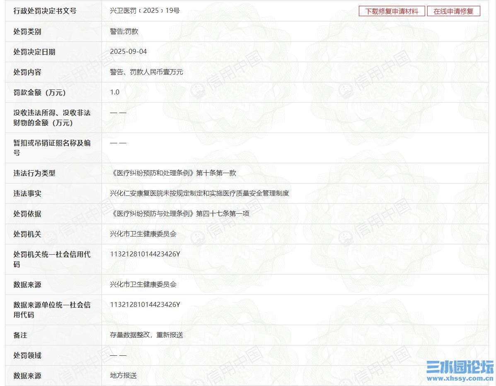Click the 行政处罚决定书文号 label
The height and width of the screenshot is (386, 496).
pyautogui.click(x=45, y=11)
